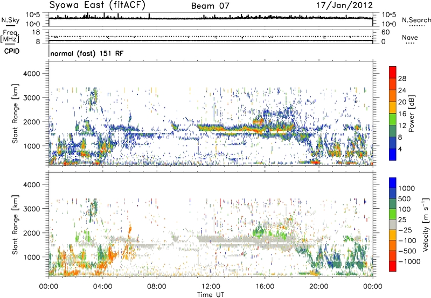Click the "CPID" row label
Screen dimensions: 431x298
[12, 51]
